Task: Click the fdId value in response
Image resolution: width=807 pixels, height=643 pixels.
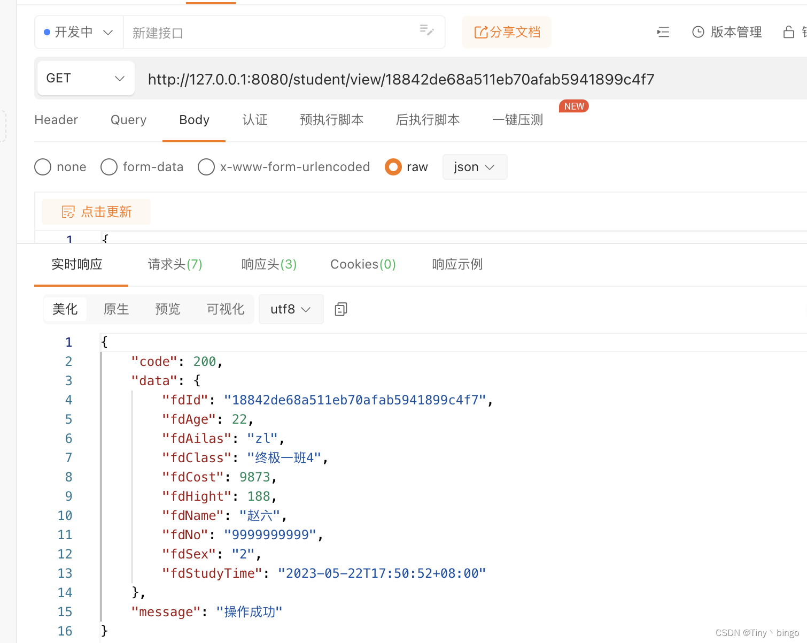Action: [x=355, y=400]
